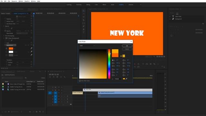Enable the Shadow checkbox in Appearance

point(6,55)
